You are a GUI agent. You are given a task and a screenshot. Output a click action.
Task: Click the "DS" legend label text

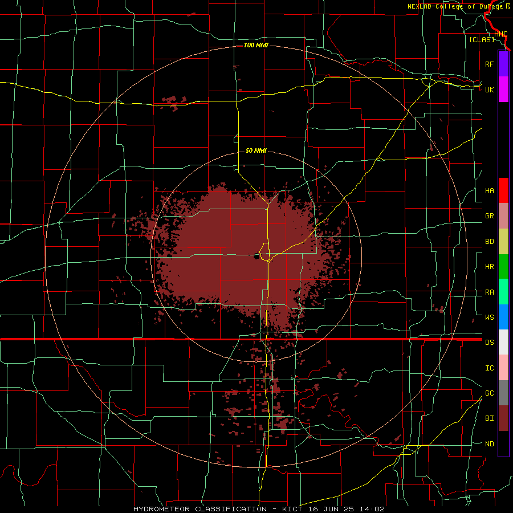(x=489, y=343)
